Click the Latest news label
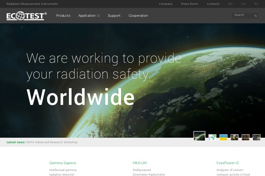The width and height of the screenshot is (265, 176). pyautogui.click(x=16, y=142)
